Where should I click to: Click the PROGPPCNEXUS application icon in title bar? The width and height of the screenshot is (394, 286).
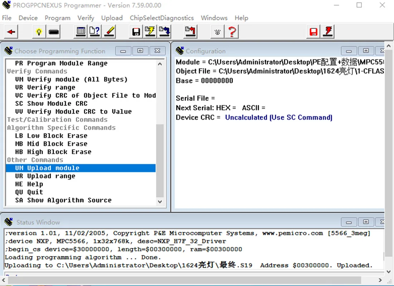pyautogui.click(x=6, y=5)
